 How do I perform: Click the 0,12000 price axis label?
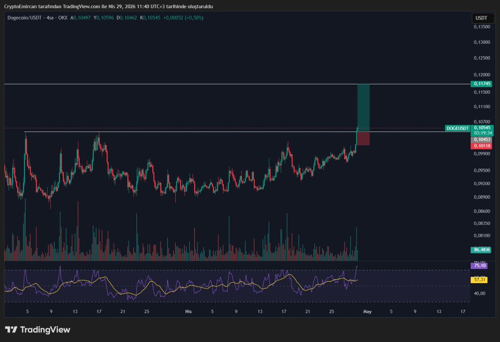[481, 75]
